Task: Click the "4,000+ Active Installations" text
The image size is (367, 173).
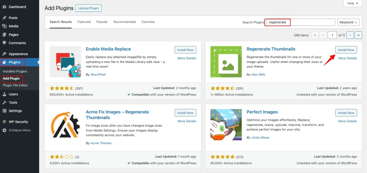Action: coord(69,163)
